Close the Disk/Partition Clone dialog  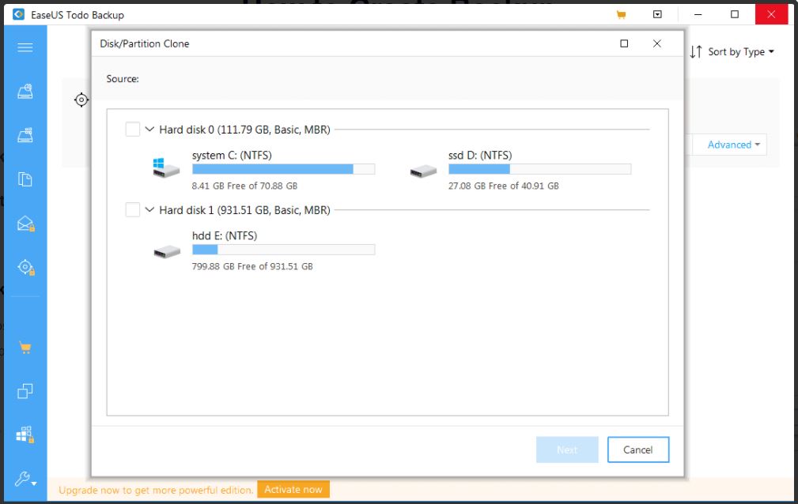(x=657, y=43)
